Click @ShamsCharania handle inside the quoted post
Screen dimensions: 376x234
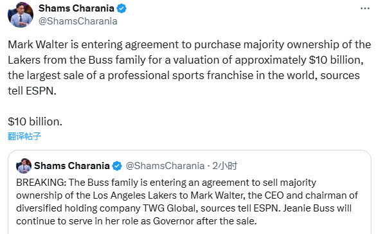165,166
